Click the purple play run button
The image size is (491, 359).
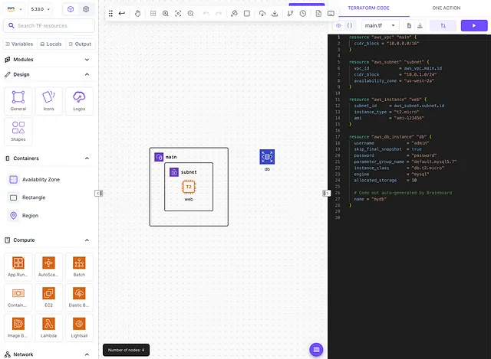[474, 25]
